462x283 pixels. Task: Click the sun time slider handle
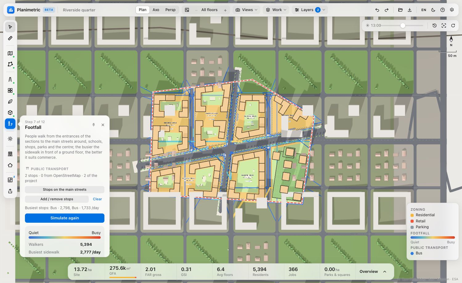pos(403,26)
